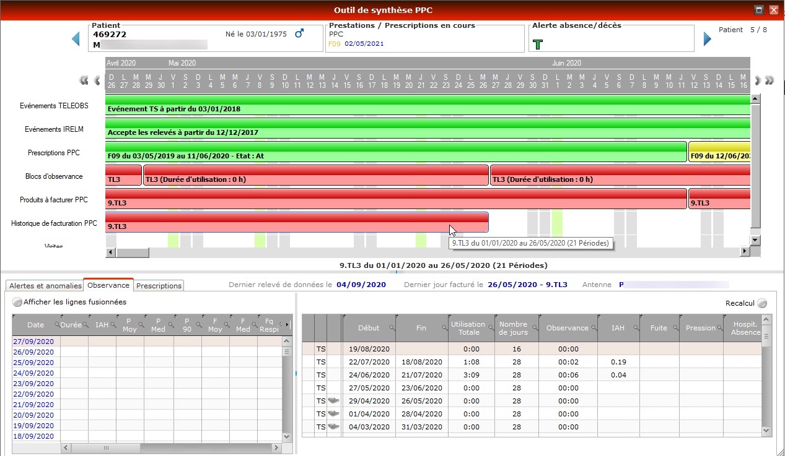Click the search icon in Début column header
The height and width of the screenshot is (456, 785).
(x=392, y=328)
